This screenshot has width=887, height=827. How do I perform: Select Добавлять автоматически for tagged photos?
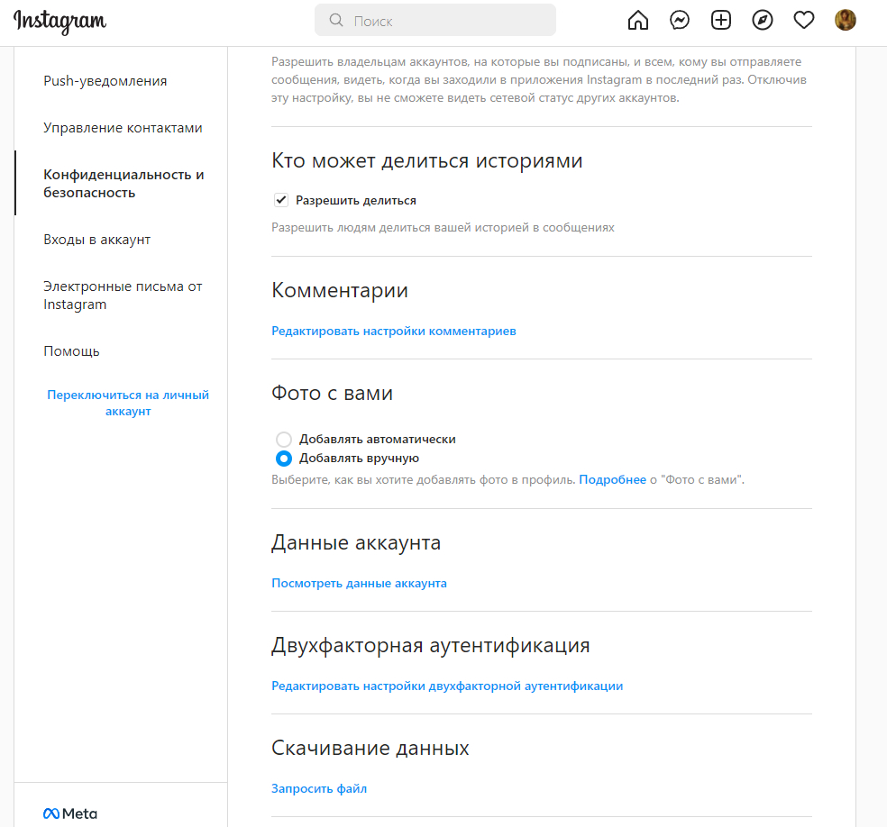pos(284,440)
